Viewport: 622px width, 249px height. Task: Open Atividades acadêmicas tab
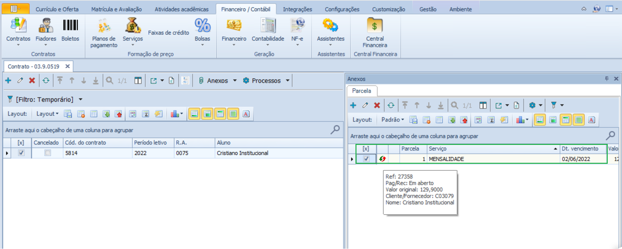tap(182, 9)
